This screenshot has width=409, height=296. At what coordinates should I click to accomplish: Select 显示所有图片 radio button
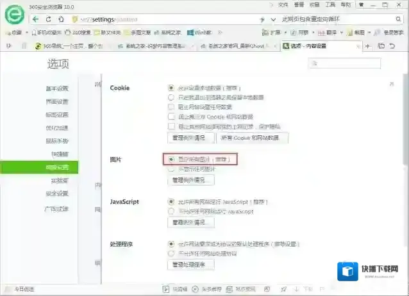[x=171, y=158]
